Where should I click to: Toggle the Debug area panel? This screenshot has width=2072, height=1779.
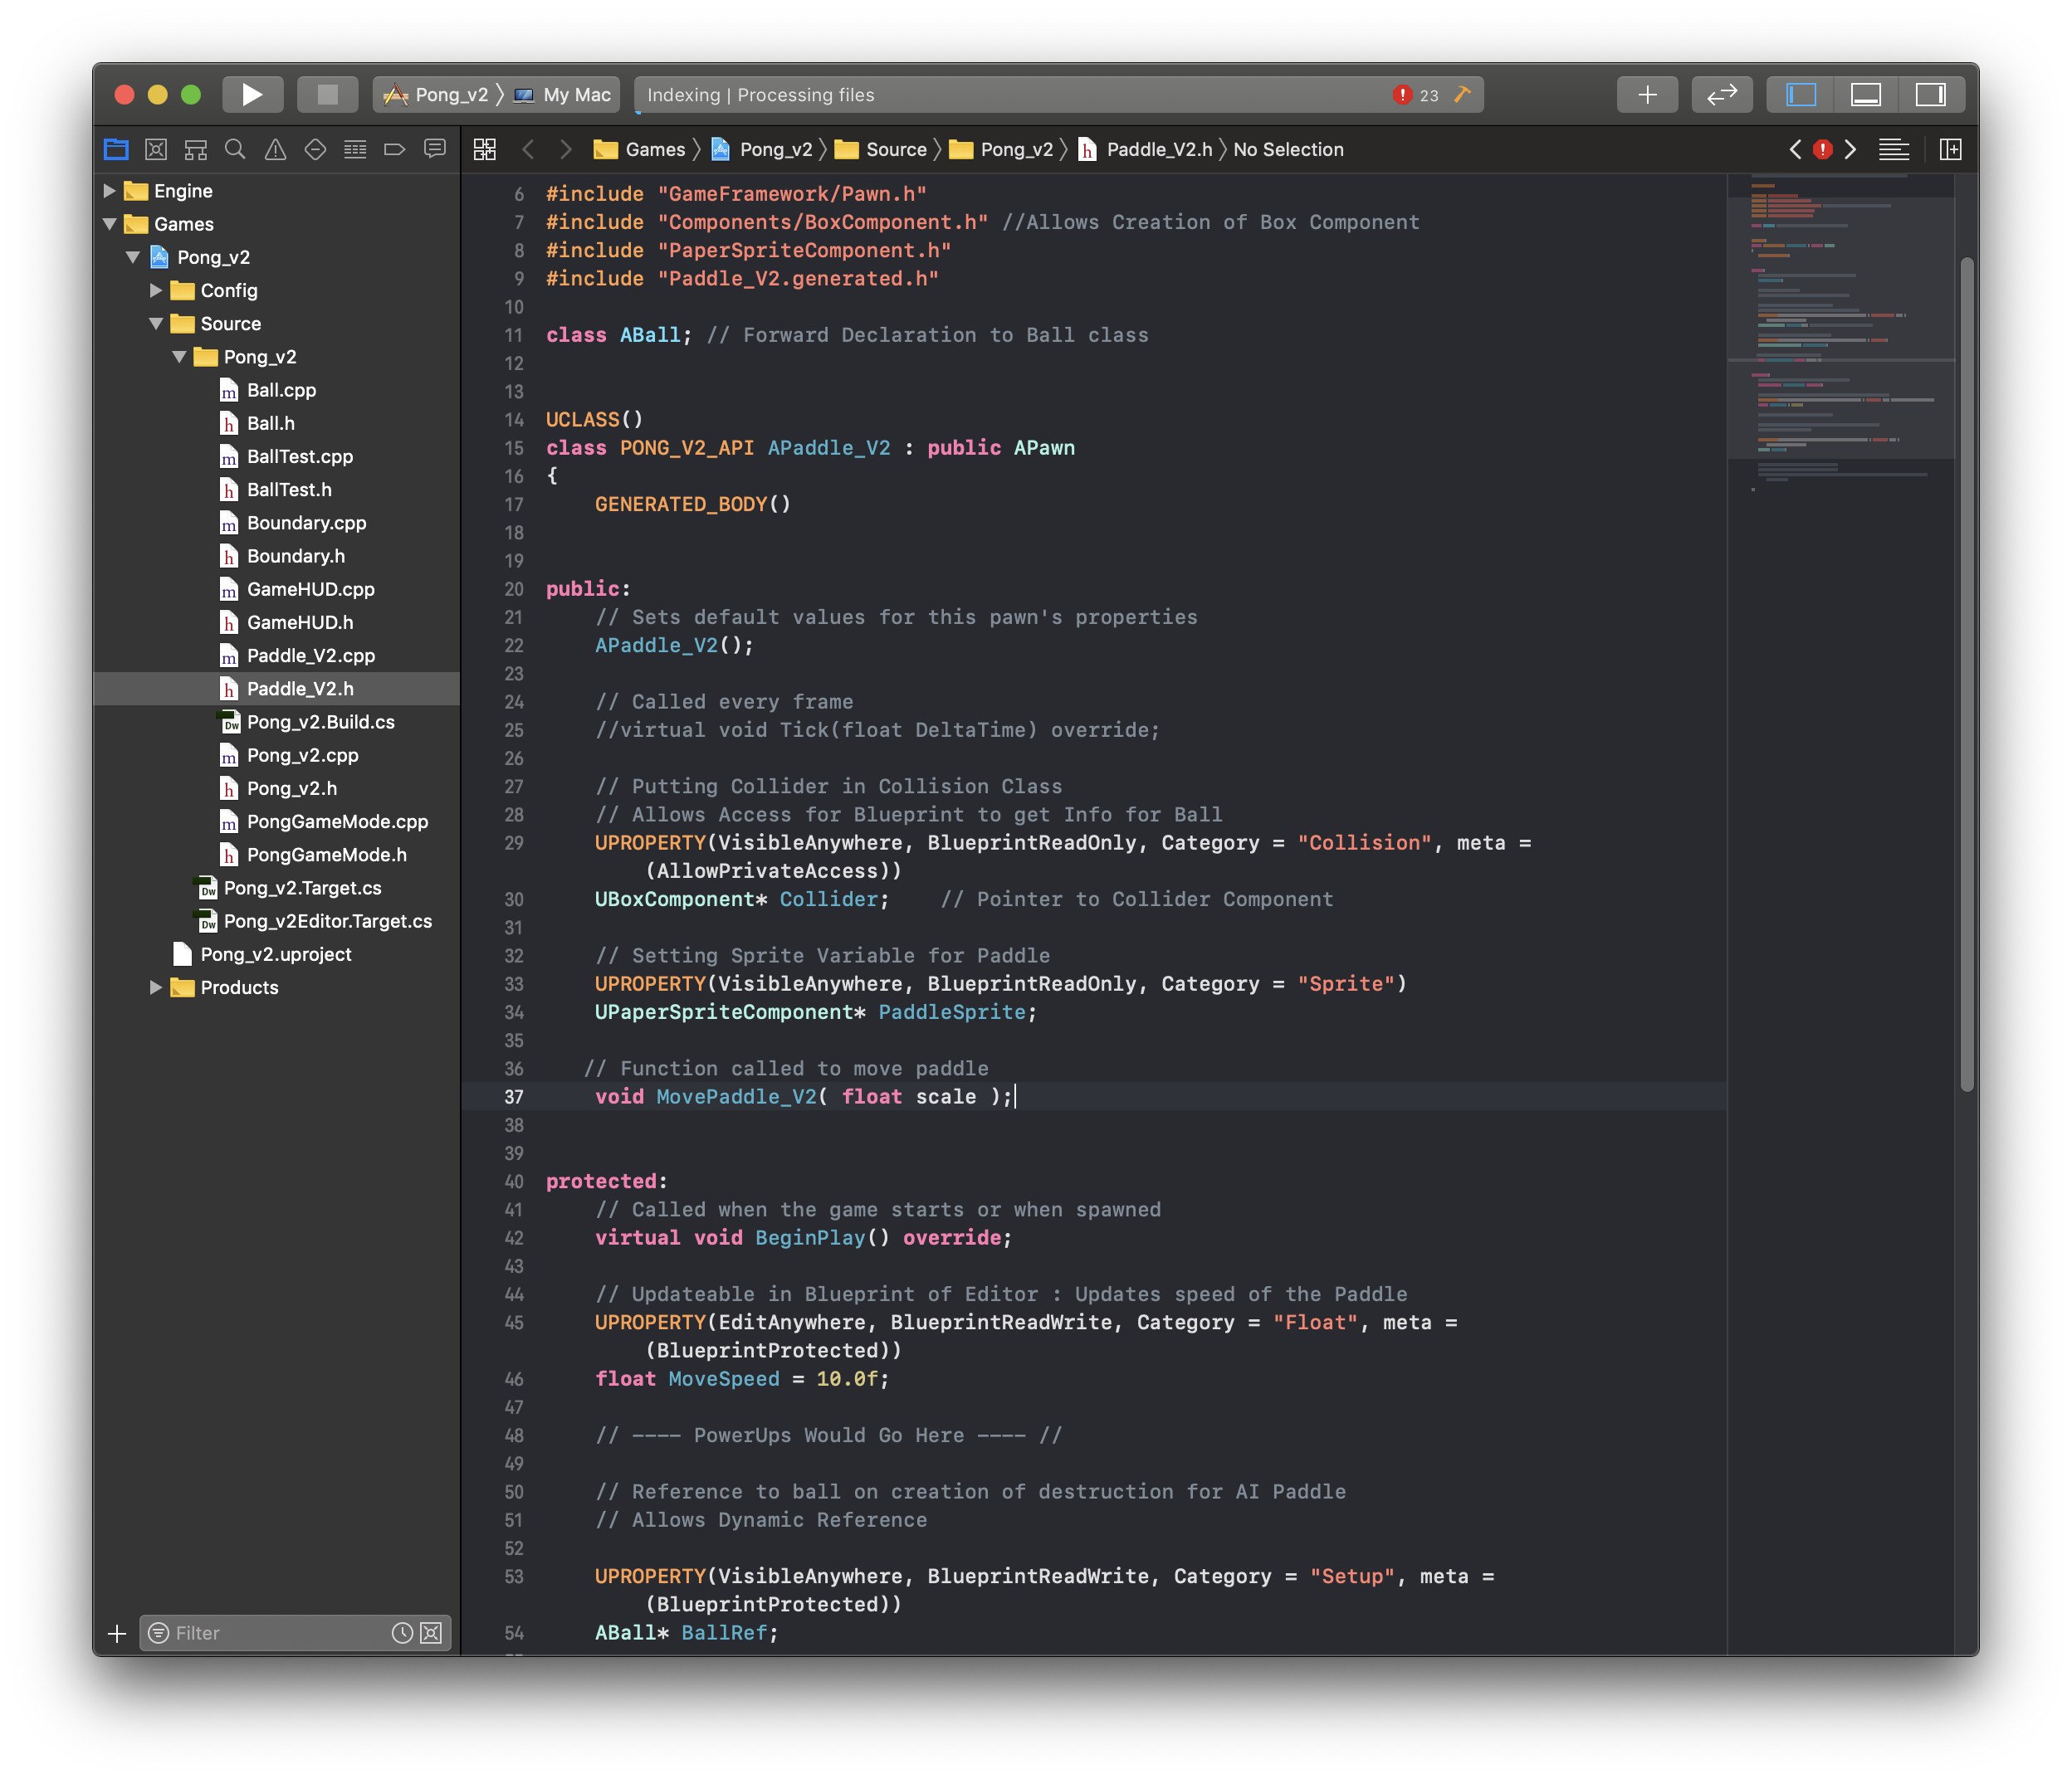tap(1865, 95)
